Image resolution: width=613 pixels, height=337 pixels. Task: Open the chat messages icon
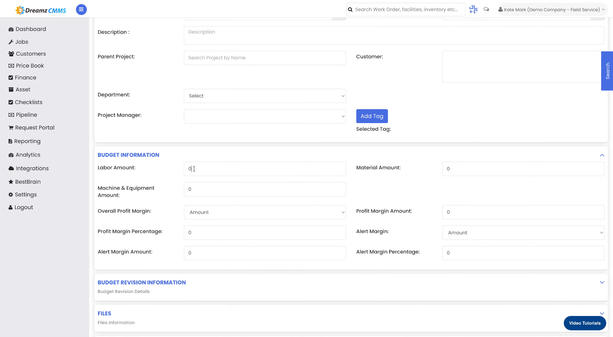tap(486, 10)
